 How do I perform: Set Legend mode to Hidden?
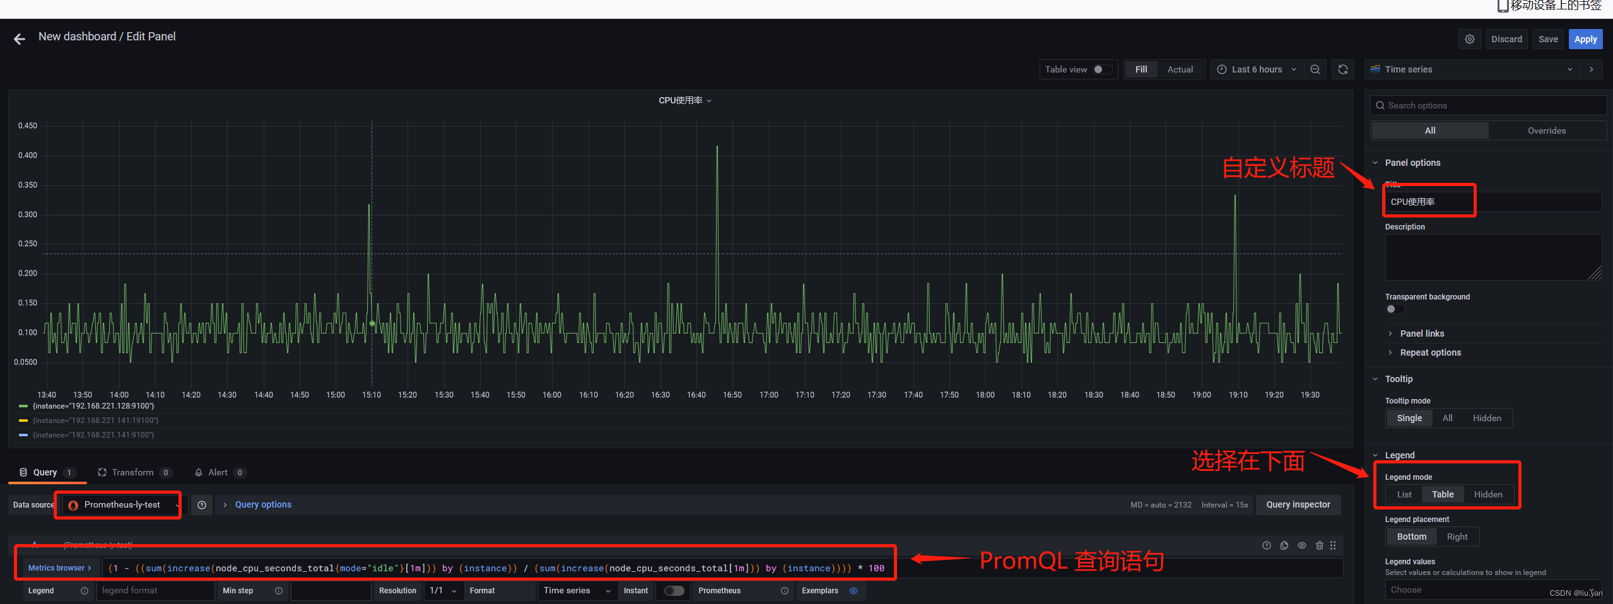click(x=1488, y=494)
